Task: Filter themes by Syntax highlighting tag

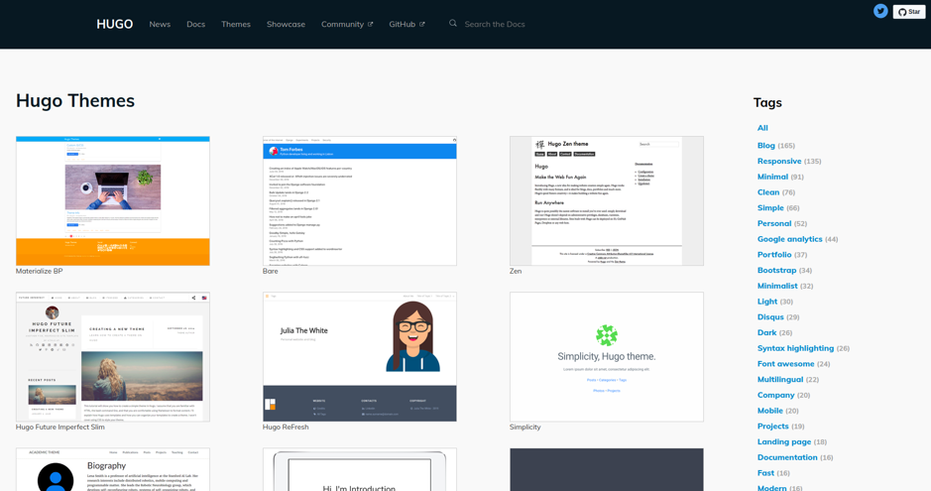Action: 795,348
